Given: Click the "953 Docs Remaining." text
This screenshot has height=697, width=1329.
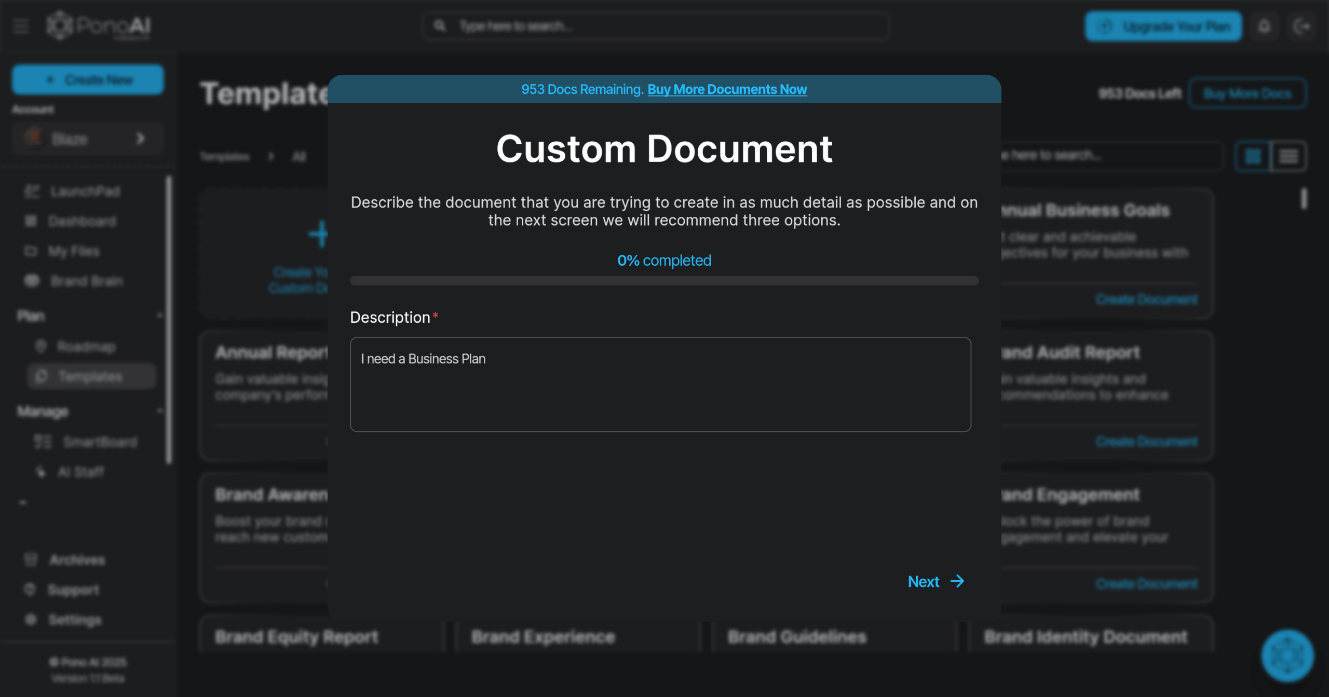Looking at the screenshot, I should pos(582,89).
